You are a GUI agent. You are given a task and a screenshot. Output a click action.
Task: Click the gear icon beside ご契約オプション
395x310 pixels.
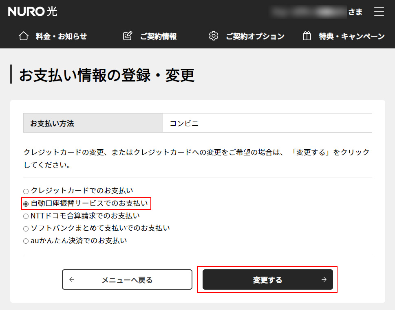pos(214,36)
